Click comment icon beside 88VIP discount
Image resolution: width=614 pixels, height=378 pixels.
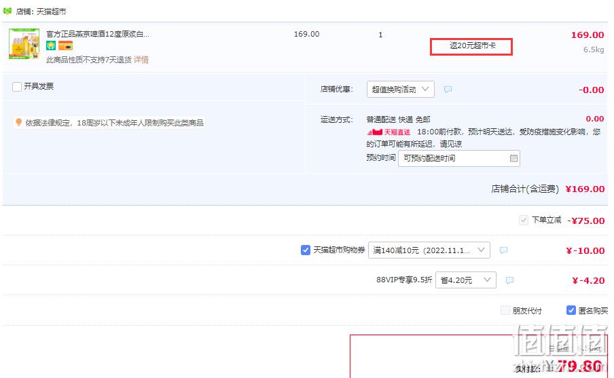tap(509, 280)
